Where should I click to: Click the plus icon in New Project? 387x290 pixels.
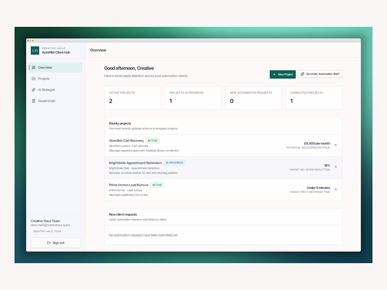(274, 74)
